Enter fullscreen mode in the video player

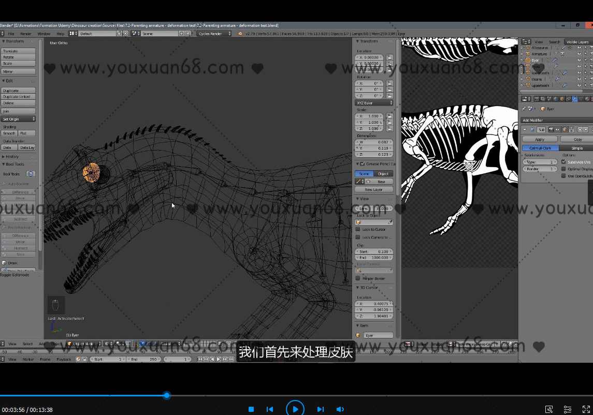tap(586, 409)
